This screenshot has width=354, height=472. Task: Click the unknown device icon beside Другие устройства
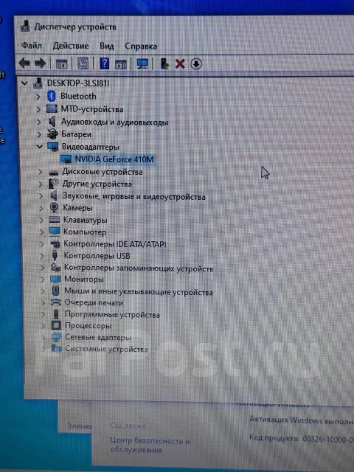(54, 184)
